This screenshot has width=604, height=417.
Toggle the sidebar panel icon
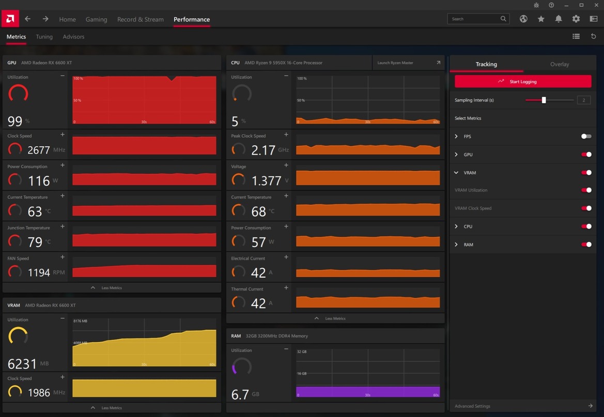click(594, 19)
